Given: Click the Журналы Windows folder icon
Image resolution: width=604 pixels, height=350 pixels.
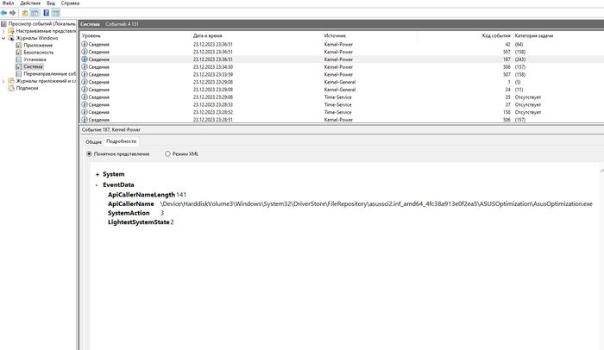Looking at the screenshot, I should coord(11,38).
